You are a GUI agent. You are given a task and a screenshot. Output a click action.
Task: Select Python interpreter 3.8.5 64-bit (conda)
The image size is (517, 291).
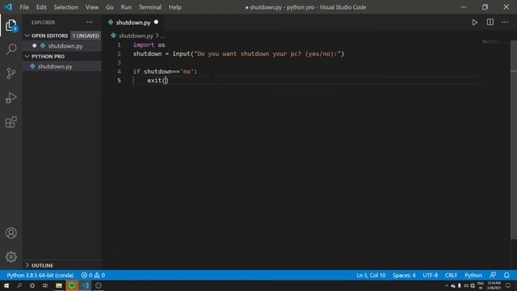click(x=40, y=275)
